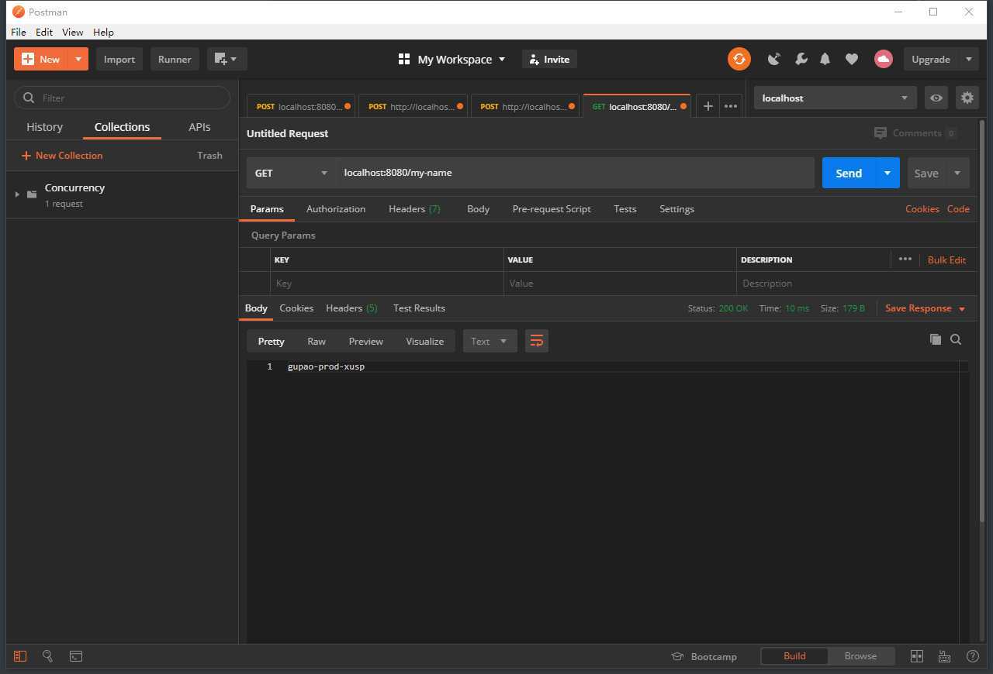
Task: Open the History sidebar tab
Action: (x=44, y=127)
